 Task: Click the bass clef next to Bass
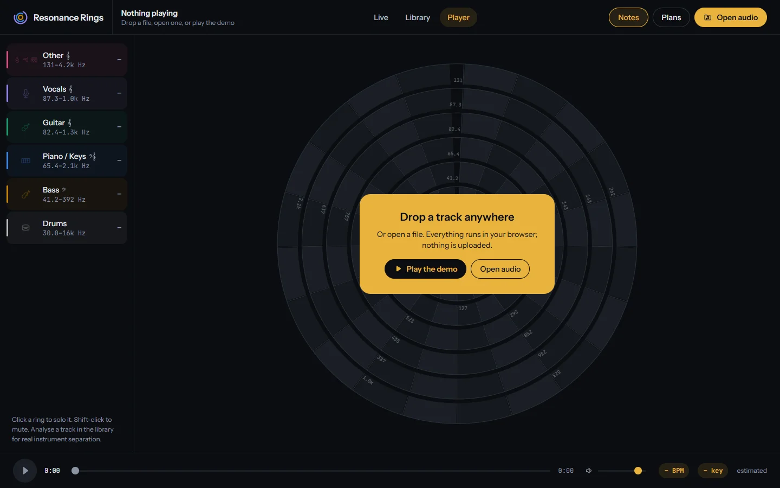pyautogui.click(x=64, y=190)
